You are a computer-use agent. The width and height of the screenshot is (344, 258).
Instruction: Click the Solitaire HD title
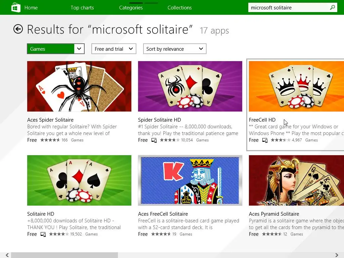coord(41,214)
